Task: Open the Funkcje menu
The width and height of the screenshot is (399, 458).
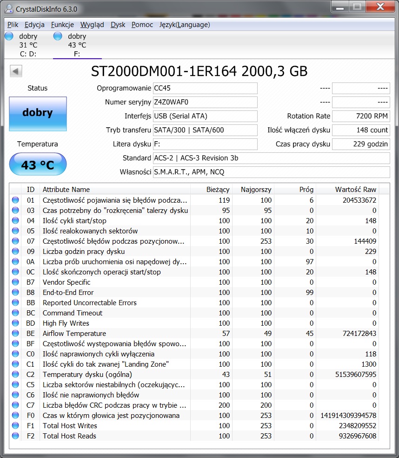Action: pos(62,25)
